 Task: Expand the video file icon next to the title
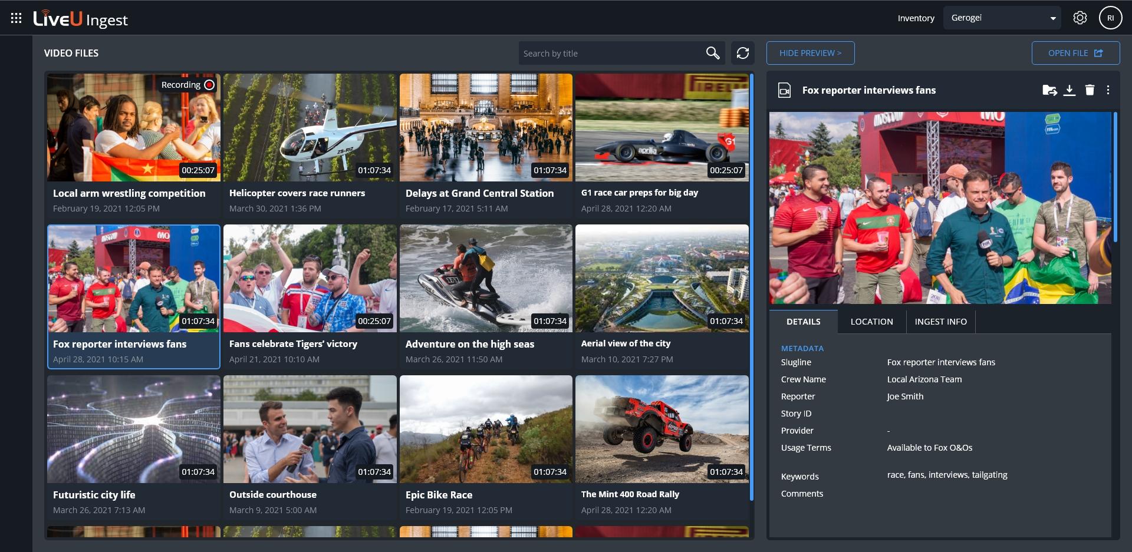[x=784, y=90]
